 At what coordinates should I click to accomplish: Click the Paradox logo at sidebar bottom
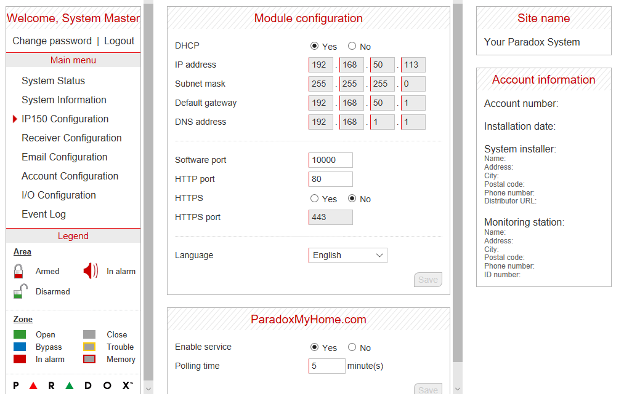[73, 385]
